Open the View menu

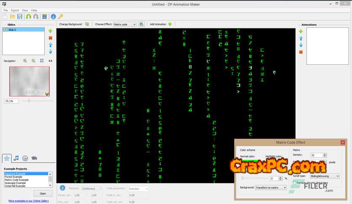tap(25, 11)
